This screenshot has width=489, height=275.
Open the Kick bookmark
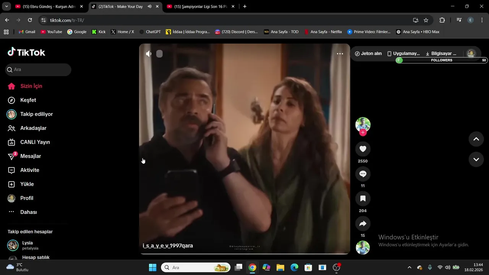coord(99,32)
